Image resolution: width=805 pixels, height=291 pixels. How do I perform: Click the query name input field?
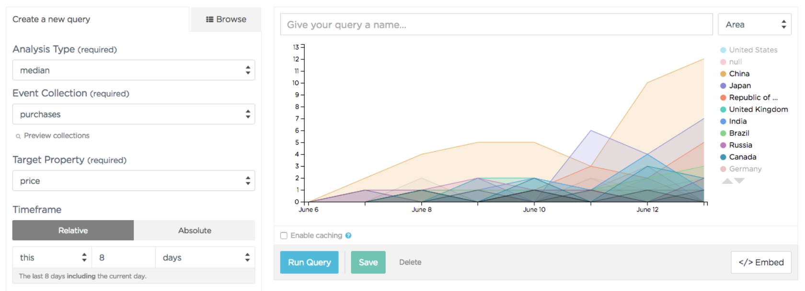(x=496, y=24)
